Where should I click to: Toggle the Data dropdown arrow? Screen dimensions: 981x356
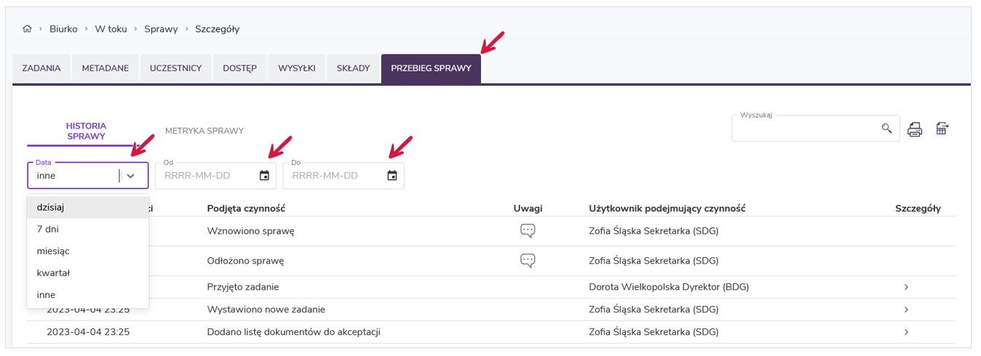pos(131,176)
